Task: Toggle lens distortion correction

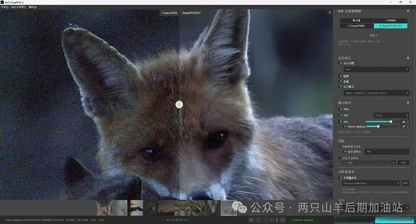Action: [341, 86]
